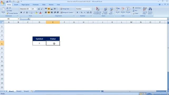Align text to the right
Viewport: 169px width, 95px height.
coord(52,12)
